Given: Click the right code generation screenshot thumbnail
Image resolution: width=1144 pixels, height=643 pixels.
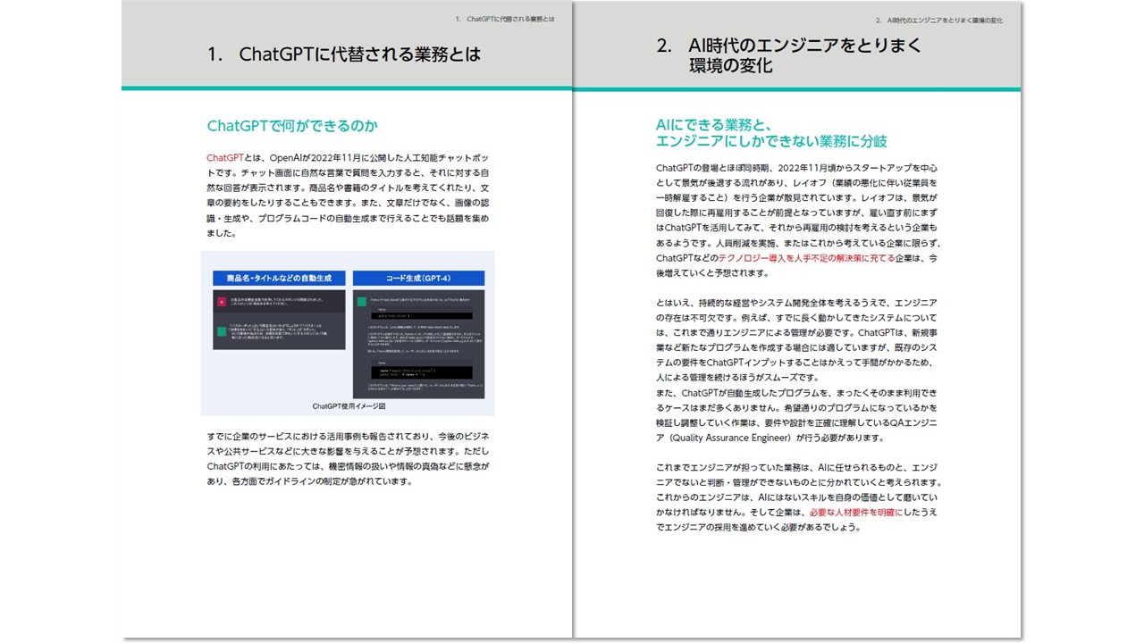Looking at the screenshot, I should click(x=418, y=343).
